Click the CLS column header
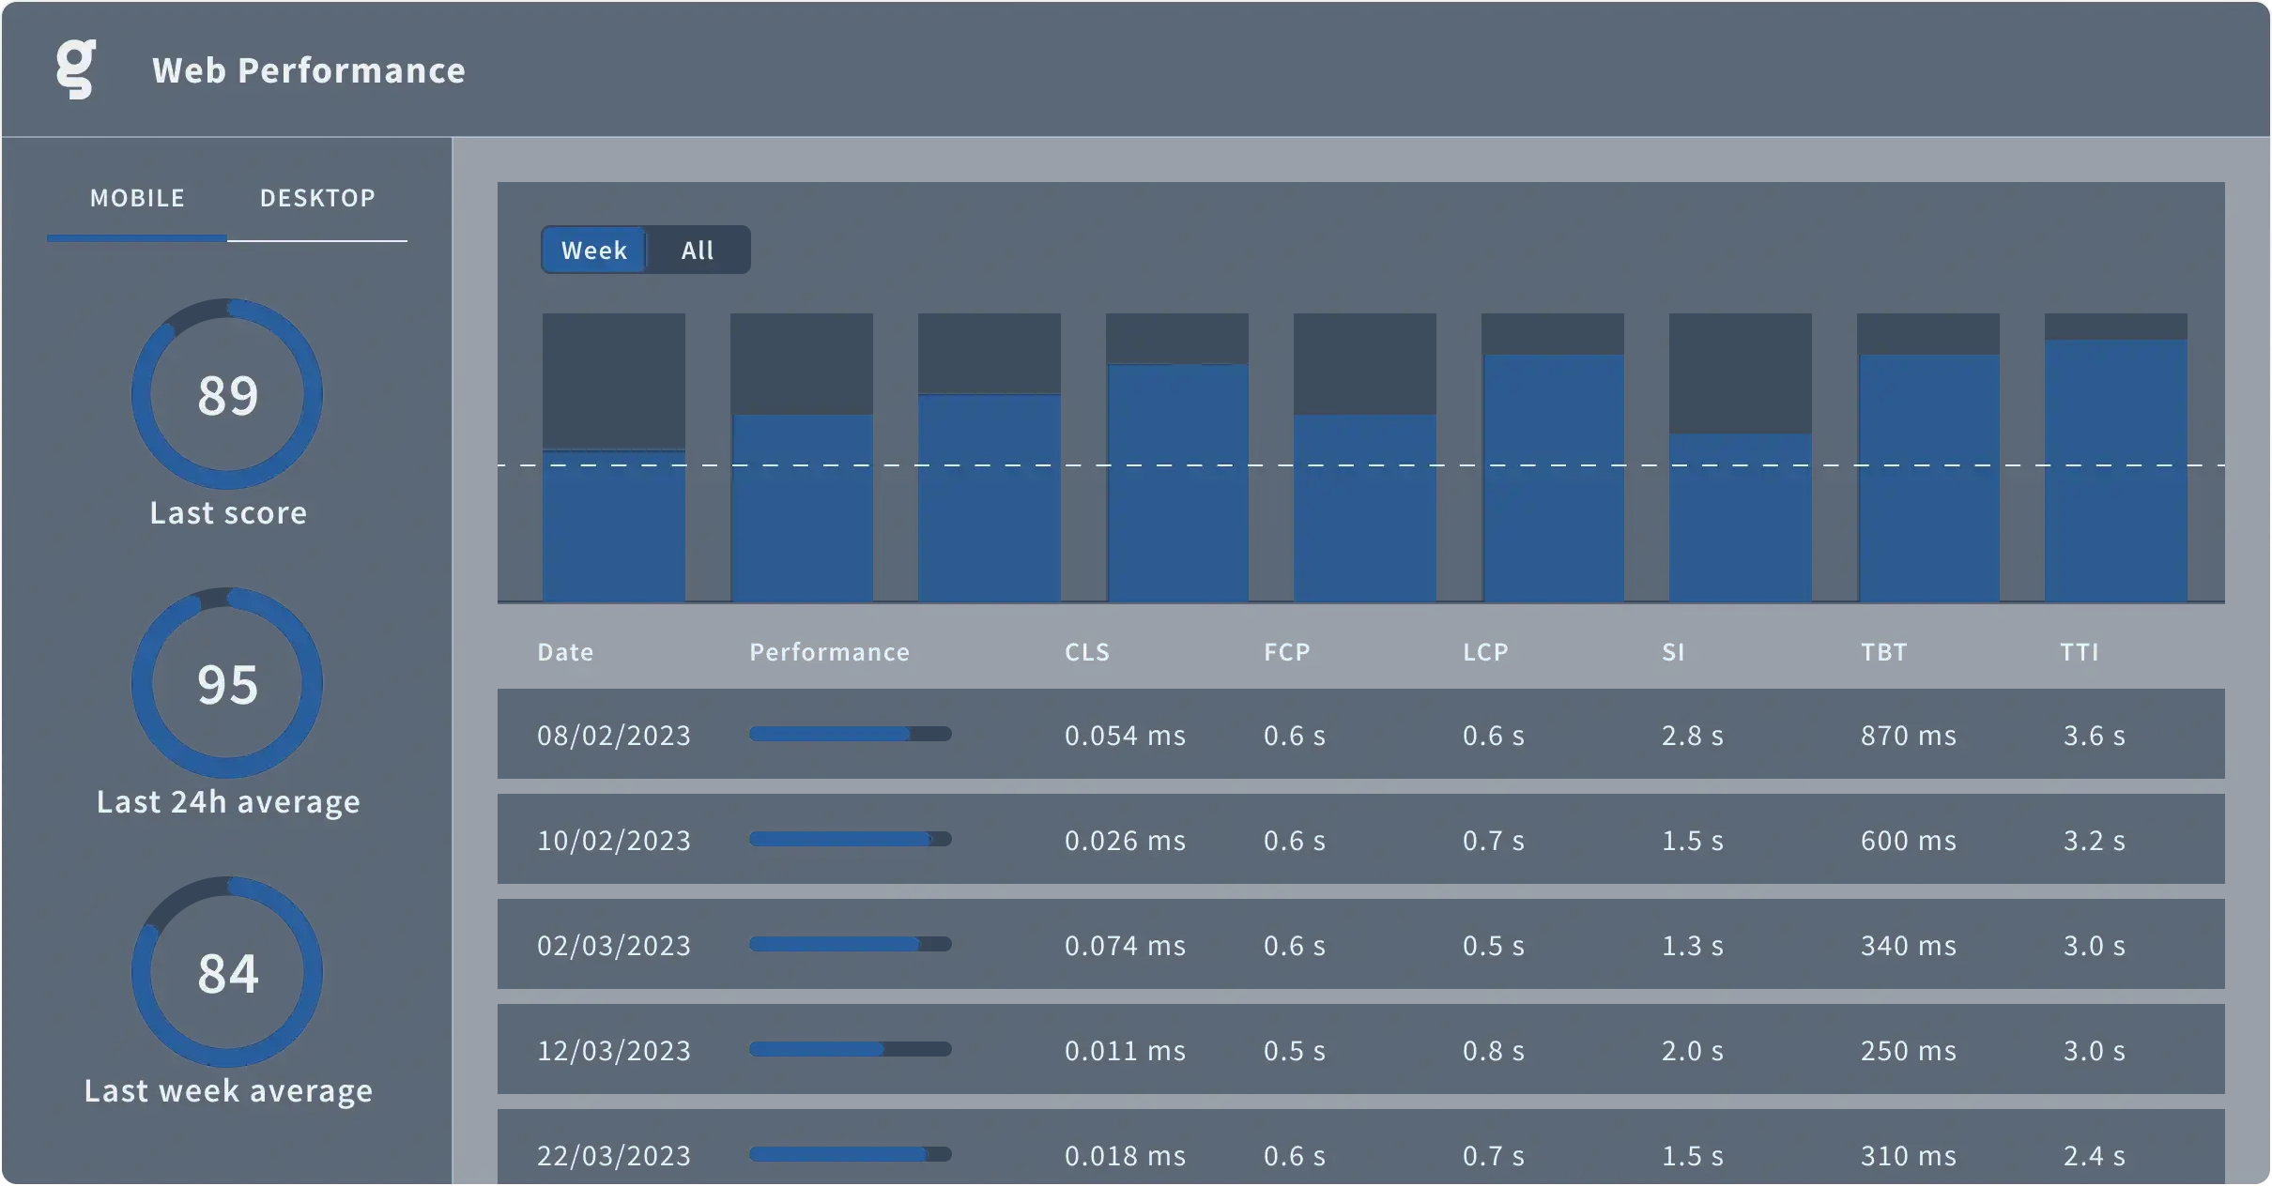This screenshot has width=2272, height=1186. (1086, 652)
